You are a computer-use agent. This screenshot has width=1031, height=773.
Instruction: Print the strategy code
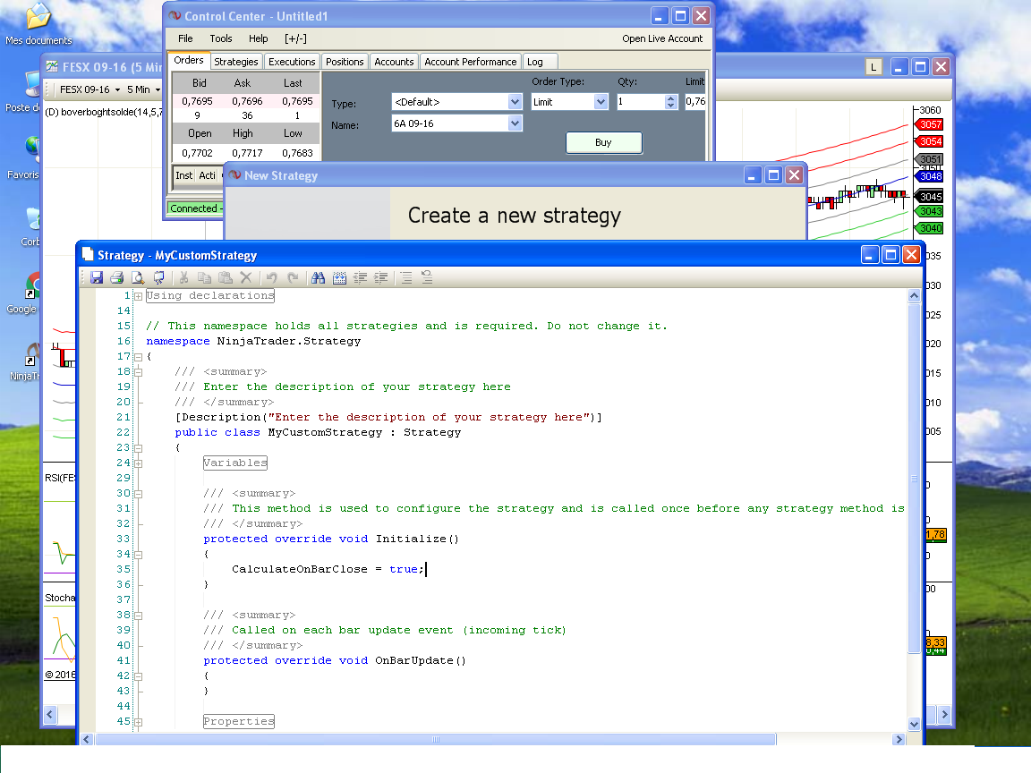pyautogui.click(x=117, y=278)
